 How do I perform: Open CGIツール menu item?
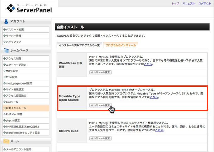tap(26, 102)
